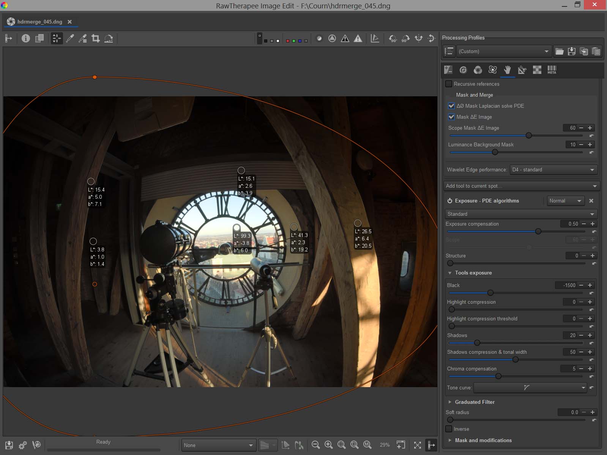Toggle shadow clipping warning indicator
The image size is (607, 455).
tap(345, 38)
